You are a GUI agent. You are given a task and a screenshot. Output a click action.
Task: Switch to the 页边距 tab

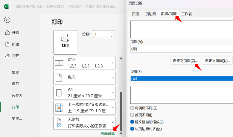(150, 14)
